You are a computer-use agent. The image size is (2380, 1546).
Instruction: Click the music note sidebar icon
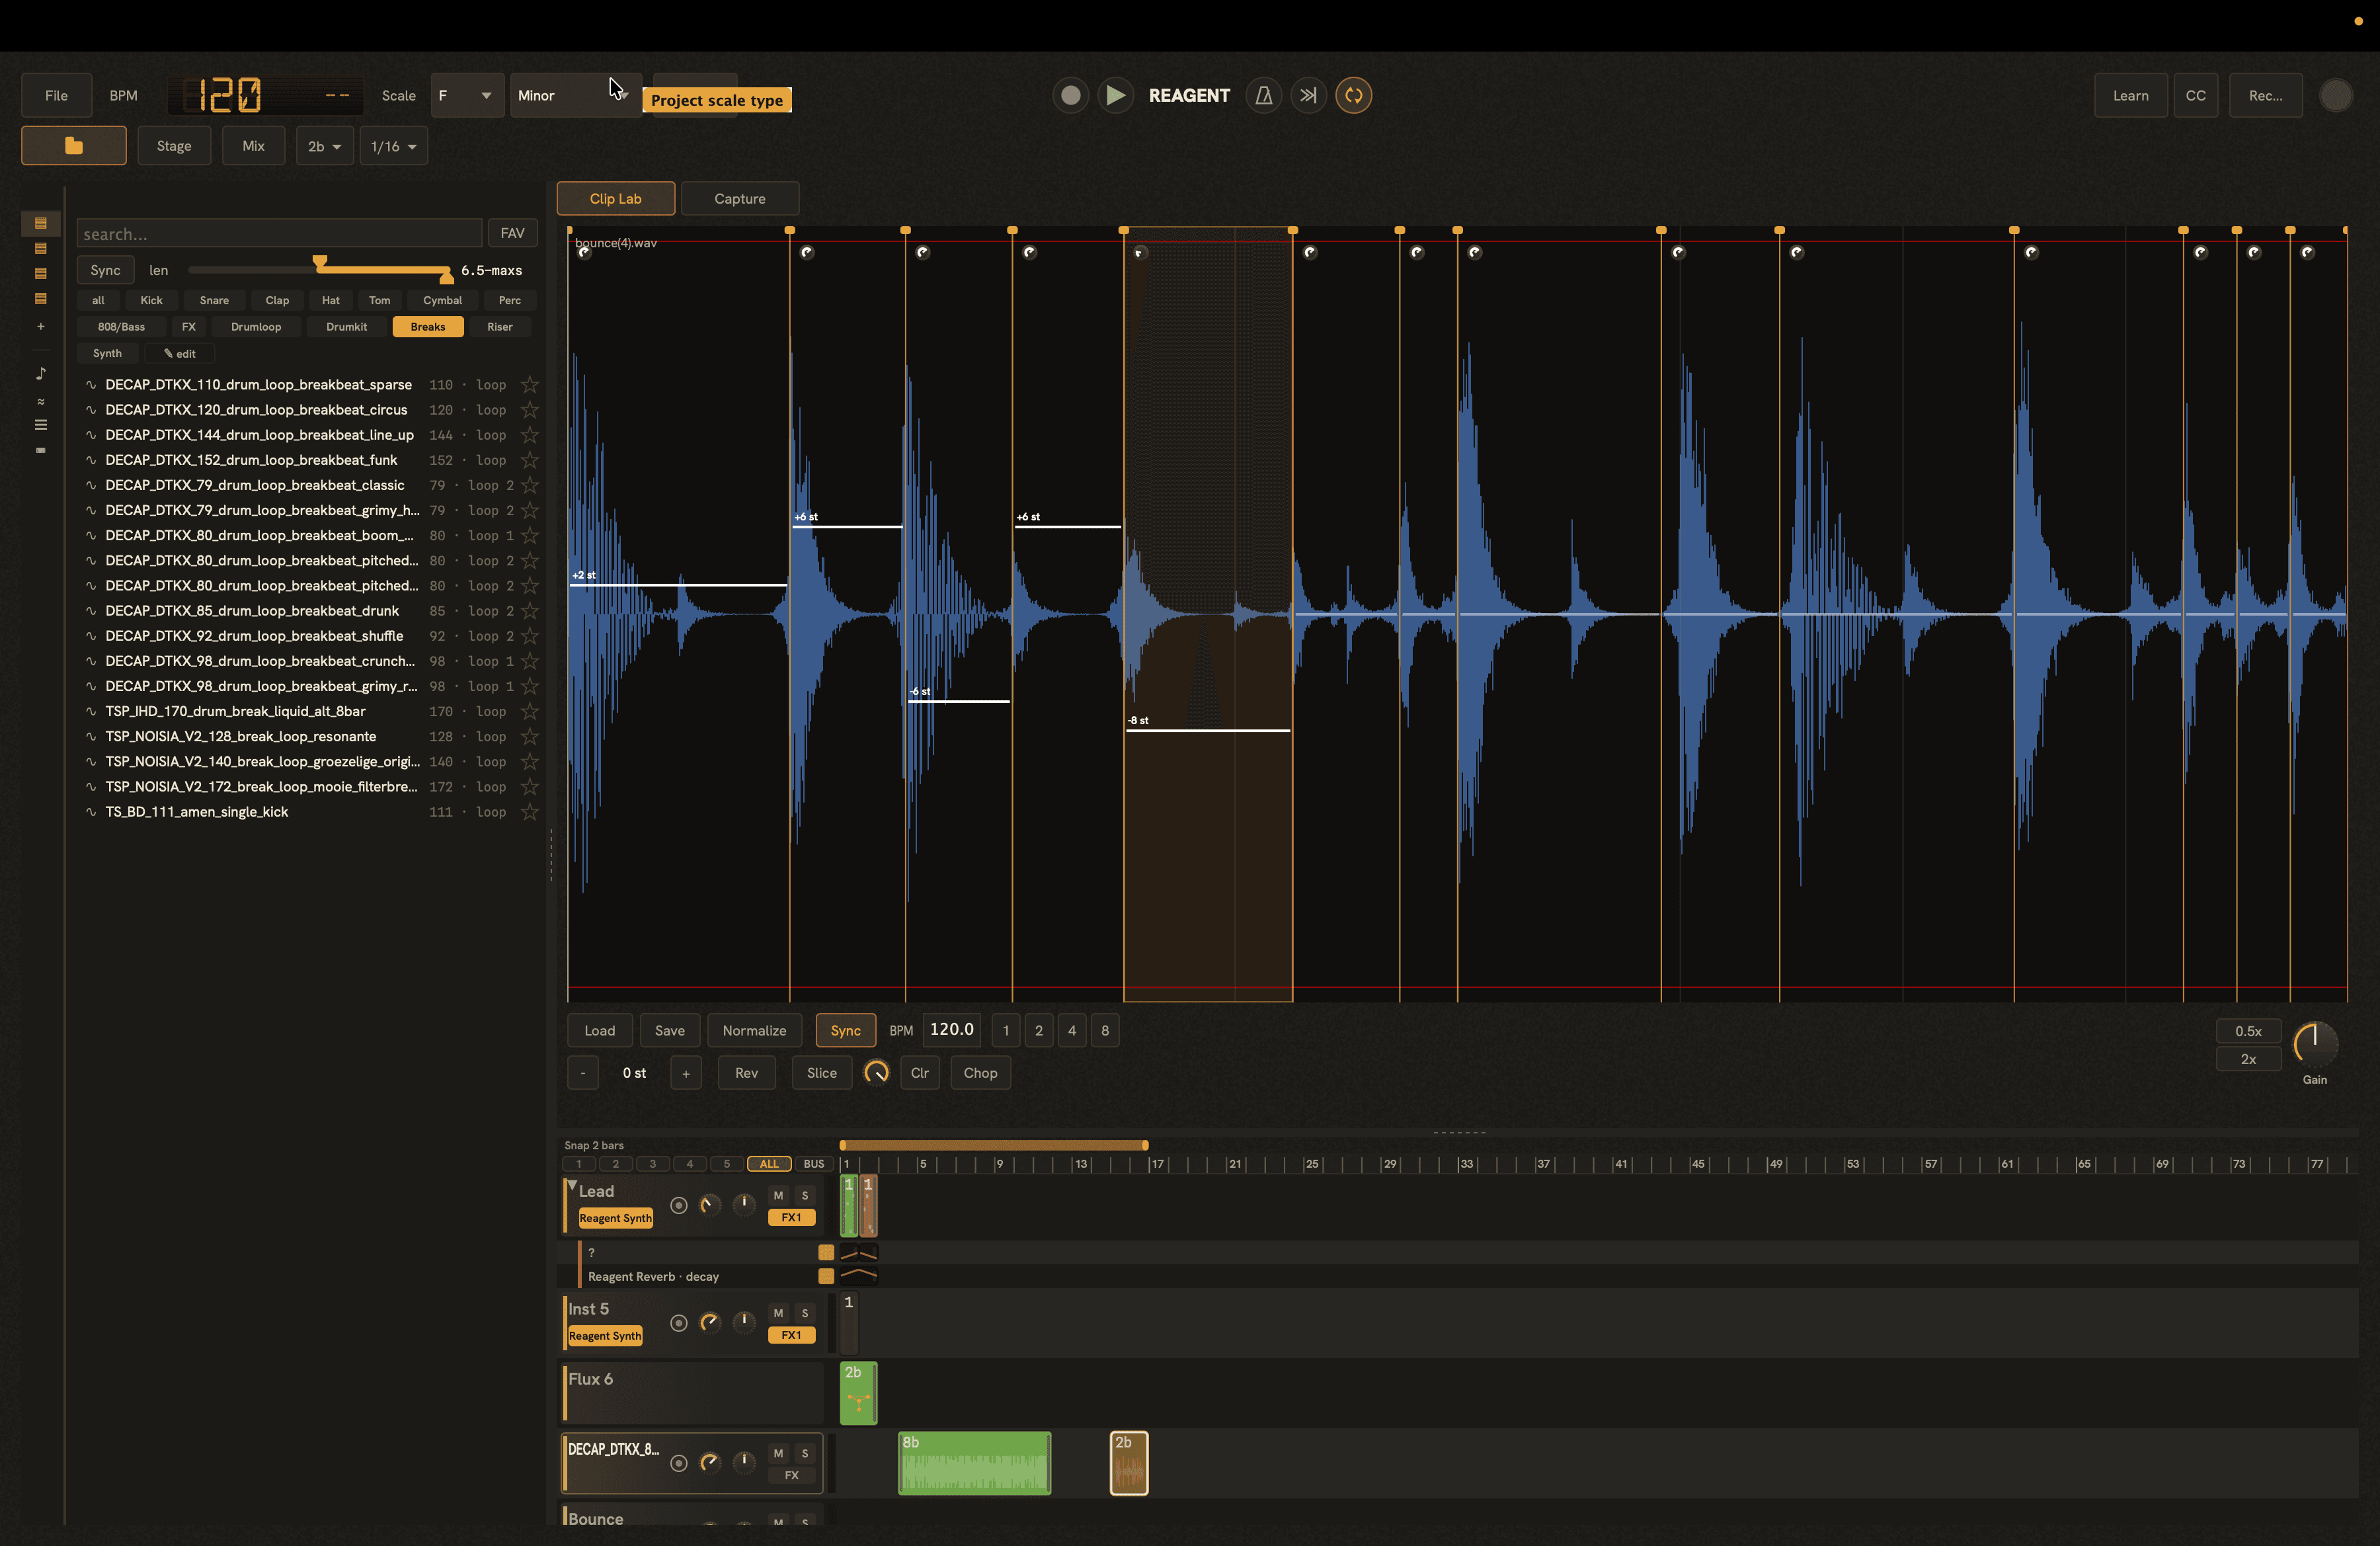41,373
